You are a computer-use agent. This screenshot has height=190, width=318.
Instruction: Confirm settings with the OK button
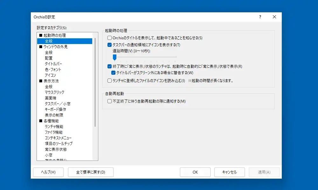point(195,172)
